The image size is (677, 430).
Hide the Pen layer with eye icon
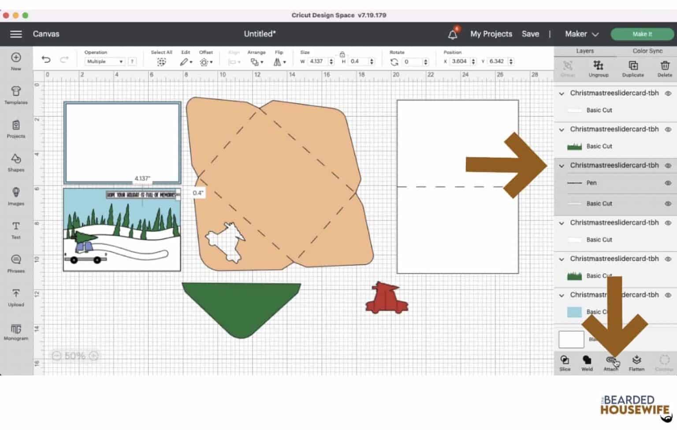[668, 183]
